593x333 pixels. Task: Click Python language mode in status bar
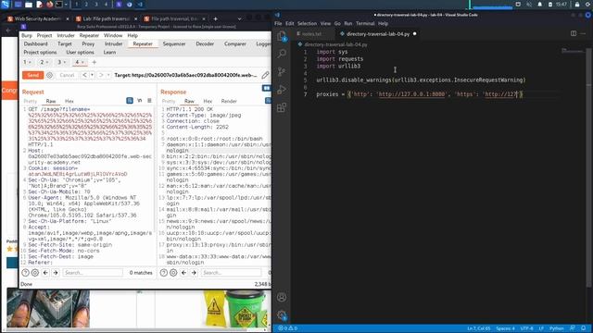tap(556, 328)
